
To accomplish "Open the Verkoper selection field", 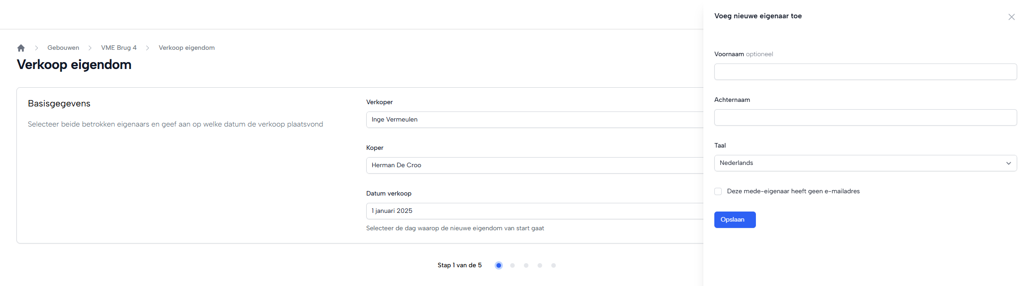I will (534, 120).
